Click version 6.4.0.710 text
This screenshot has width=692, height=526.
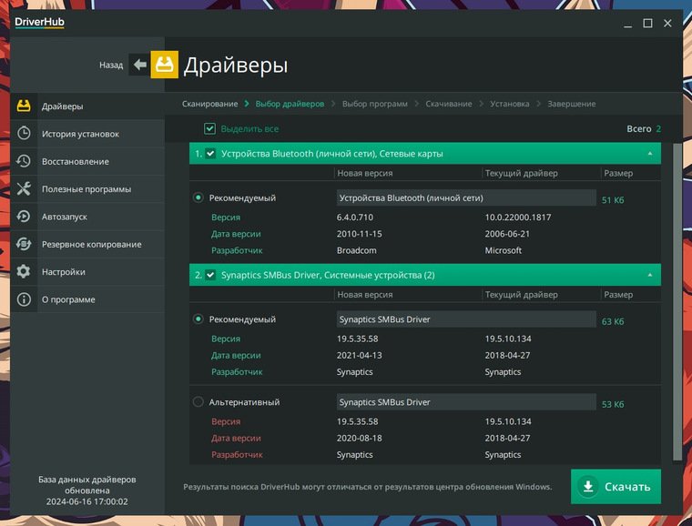coord(355,217)
